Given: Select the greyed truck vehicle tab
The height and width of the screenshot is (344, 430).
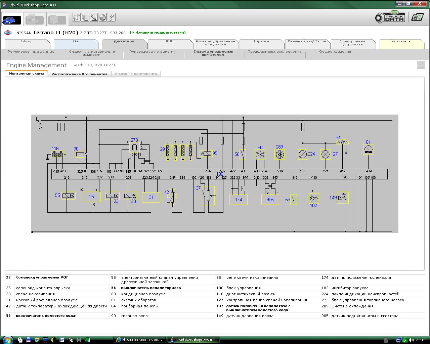Looking at the screenshot, I should [35, 19].
